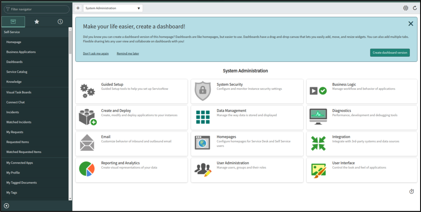
Task: Open the Integration green arrows icon
Action: [x=318, y=143]
